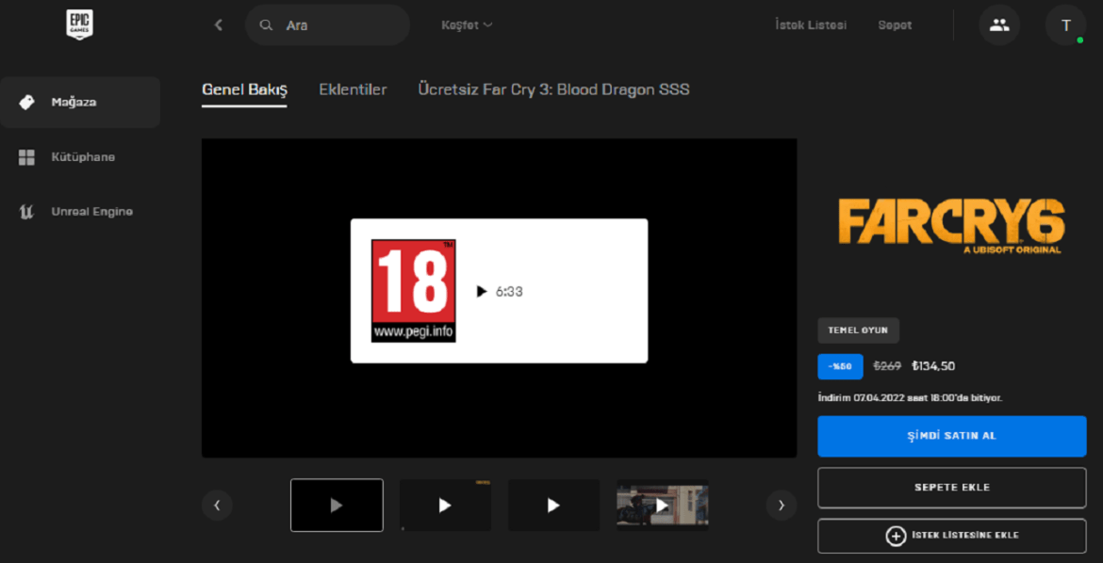Select the third video thumbnail
Image resolution: width=1103 pixels, height=563 pixels.
pos(553,506)
